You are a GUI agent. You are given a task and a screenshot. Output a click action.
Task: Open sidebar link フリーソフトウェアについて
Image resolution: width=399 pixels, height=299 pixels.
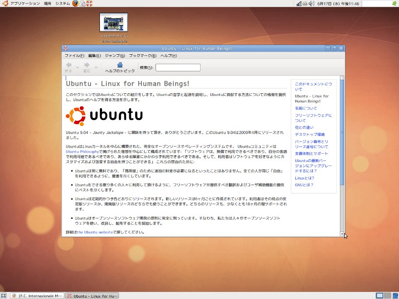tap(313, 118)
